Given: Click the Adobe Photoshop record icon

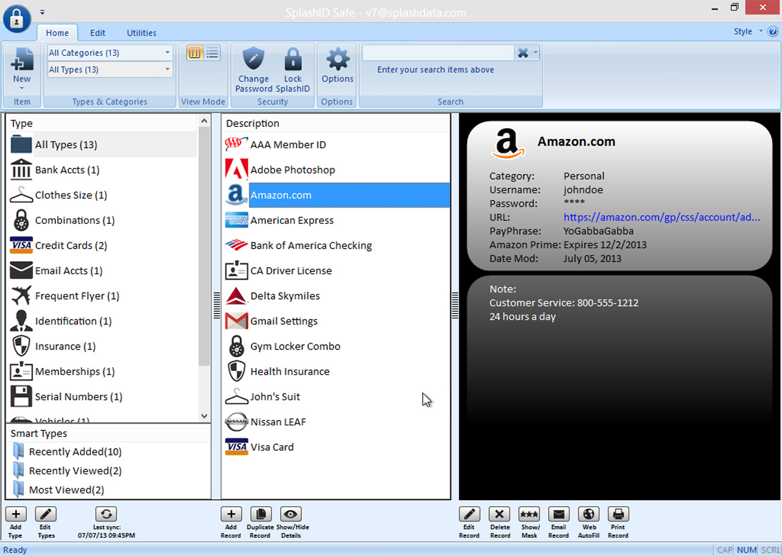Looking at the screenshot, I should (x=236, y=170).
